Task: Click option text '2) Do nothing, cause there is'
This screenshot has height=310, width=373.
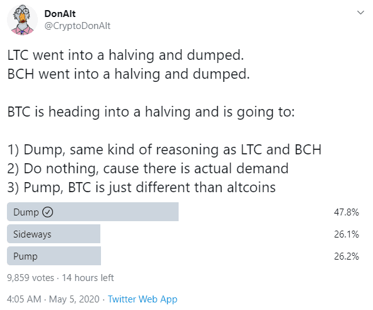Action: (148, 169)
